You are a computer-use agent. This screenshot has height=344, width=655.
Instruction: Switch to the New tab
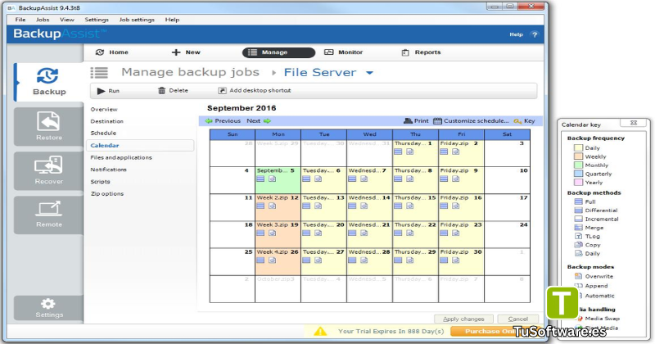point(186,52)
